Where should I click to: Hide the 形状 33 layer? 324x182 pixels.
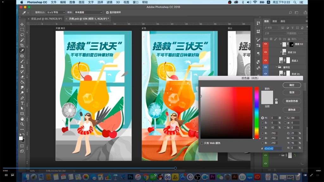(x=265, y=52)
